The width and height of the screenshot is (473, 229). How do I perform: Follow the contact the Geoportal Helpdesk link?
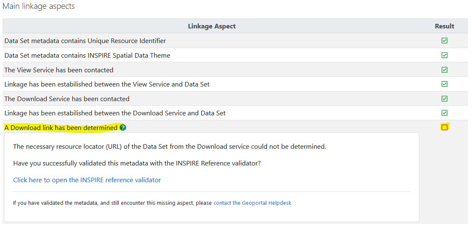pyautogui.click(x=252, y=203)
